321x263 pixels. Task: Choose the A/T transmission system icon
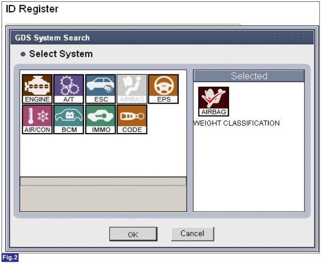point(69,89)
